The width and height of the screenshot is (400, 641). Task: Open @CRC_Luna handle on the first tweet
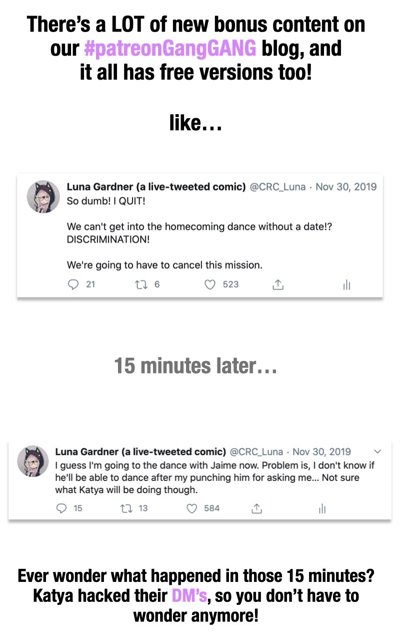click(278, 187)
